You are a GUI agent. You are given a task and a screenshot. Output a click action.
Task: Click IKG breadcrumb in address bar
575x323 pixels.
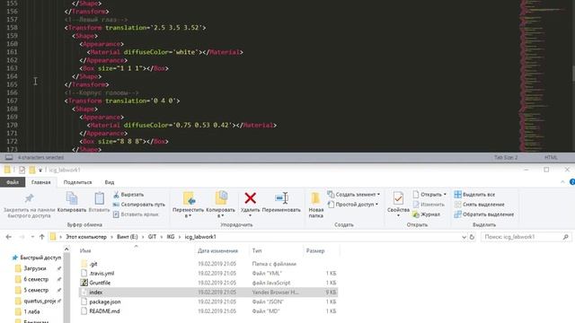[x=171, y=237]
